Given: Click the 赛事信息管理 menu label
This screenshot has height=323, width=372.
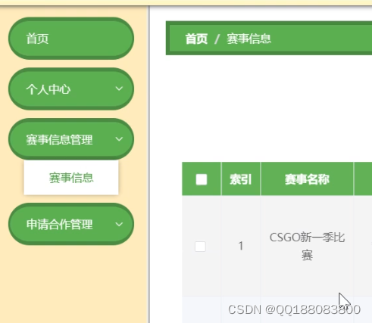Looking at the screenshot, I should [x=59, y=140].
